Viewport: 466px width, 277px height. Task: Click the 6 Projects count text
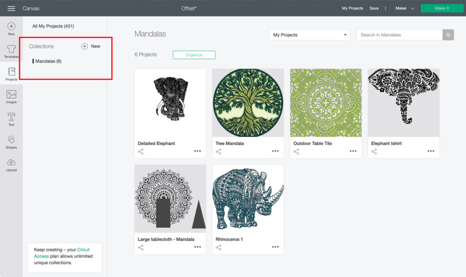coord(145,55)
